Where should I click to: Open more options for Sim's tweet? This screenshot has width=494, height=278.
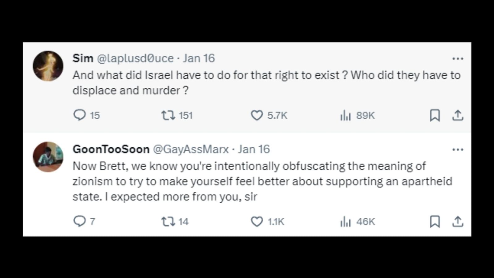[458, 58]
